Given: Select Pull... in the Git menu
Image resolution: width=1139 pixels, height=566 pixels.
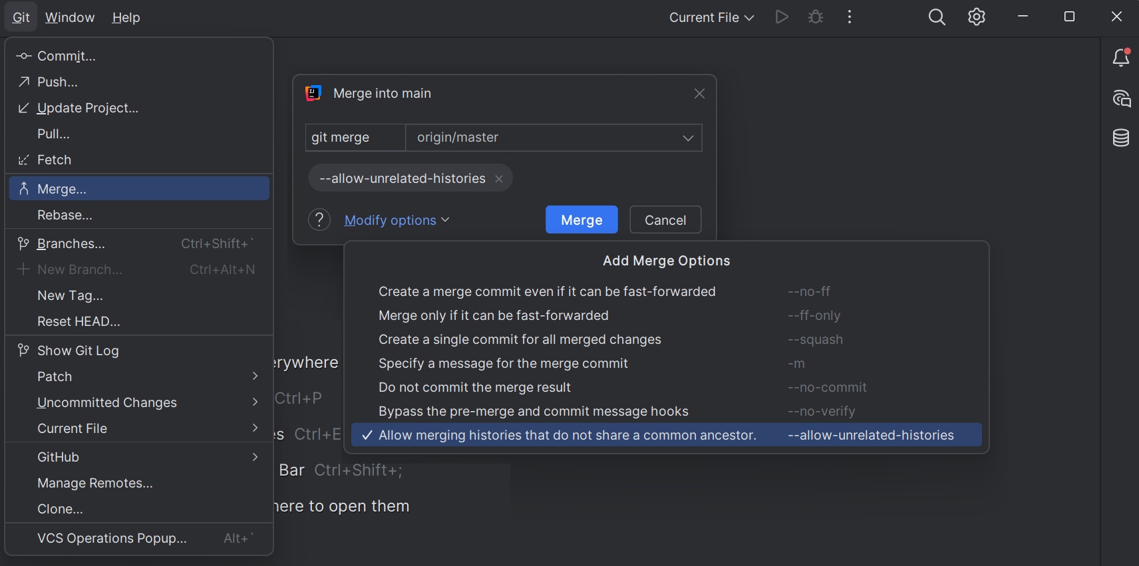Looking at the screenshot, I should tap(139, 134).
